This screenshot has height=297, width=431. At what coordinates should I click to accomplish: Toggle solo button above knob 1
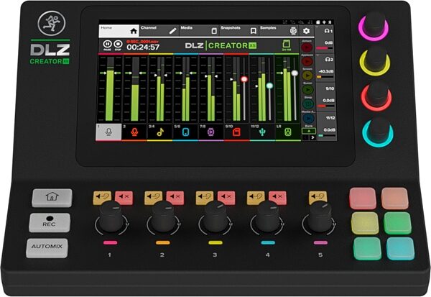(102, 197)
